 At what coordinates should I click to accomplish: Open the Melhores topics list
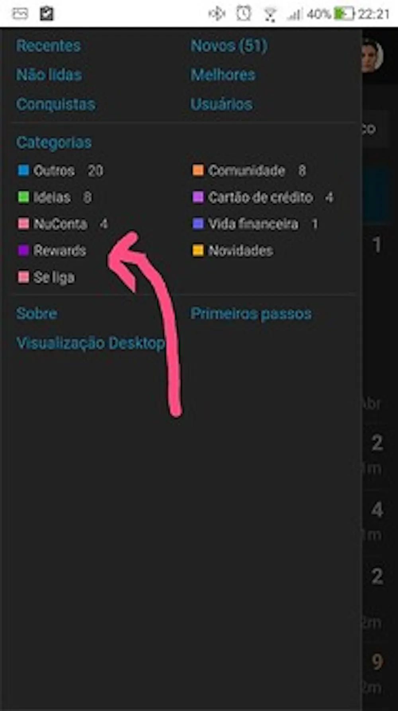[x=223, y=75]
